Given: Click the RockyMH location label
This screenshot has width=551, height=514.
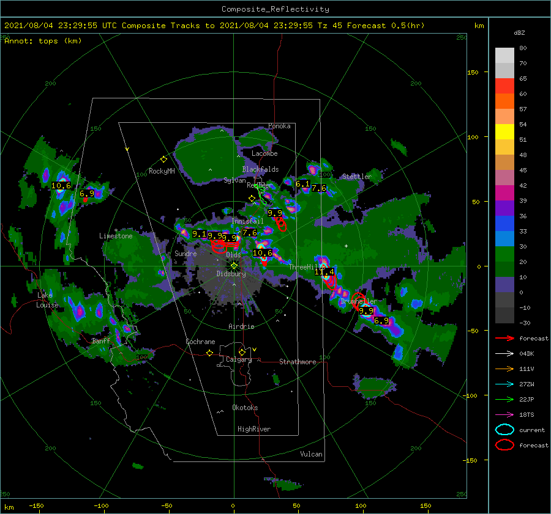Looking at the screenshot, I should tap(162, 171).
